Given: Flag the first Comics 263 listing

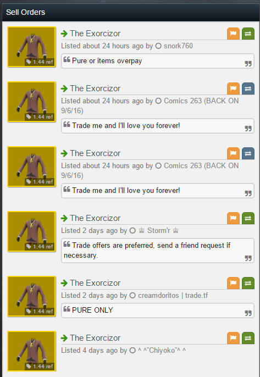Looking at the screenshot, I should point(233,88).
